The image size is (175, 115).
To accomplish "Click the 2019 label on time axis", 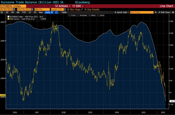I will coord(90,112).
